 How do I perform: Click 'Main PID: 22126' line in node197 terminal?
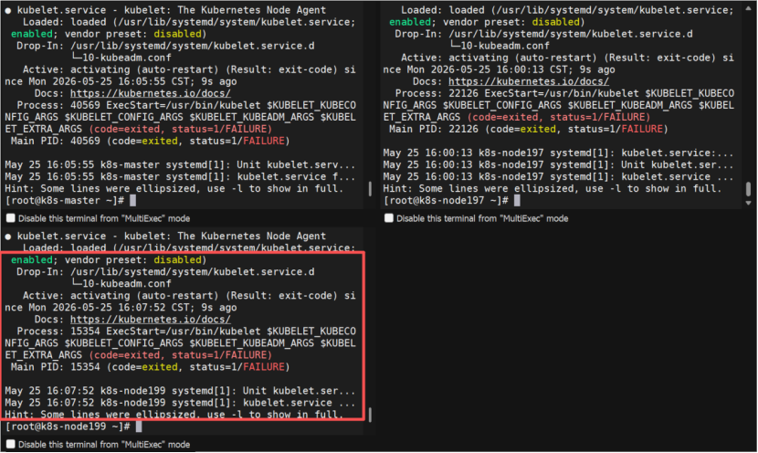(528, 129)
